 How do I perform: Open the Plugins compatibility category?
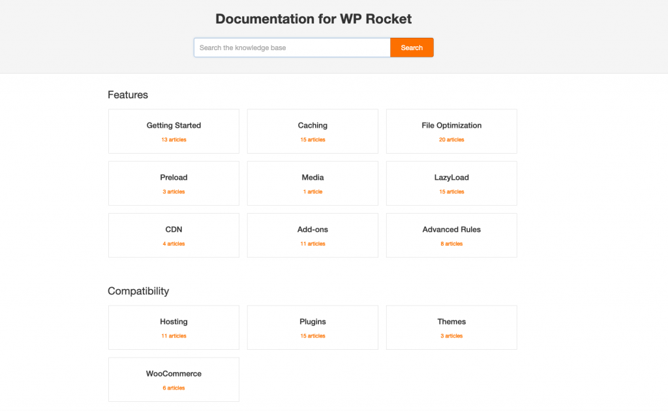[312, 321]
